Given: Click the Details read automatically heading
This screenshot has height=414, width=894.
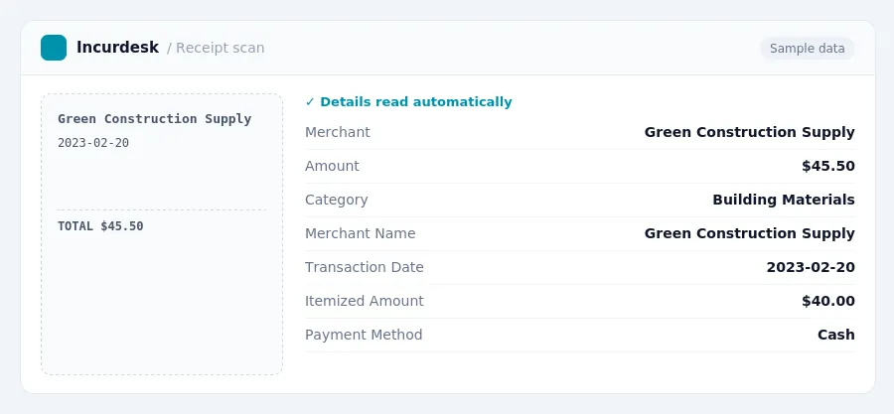Looking at the screenshot, I should [415, 102].
